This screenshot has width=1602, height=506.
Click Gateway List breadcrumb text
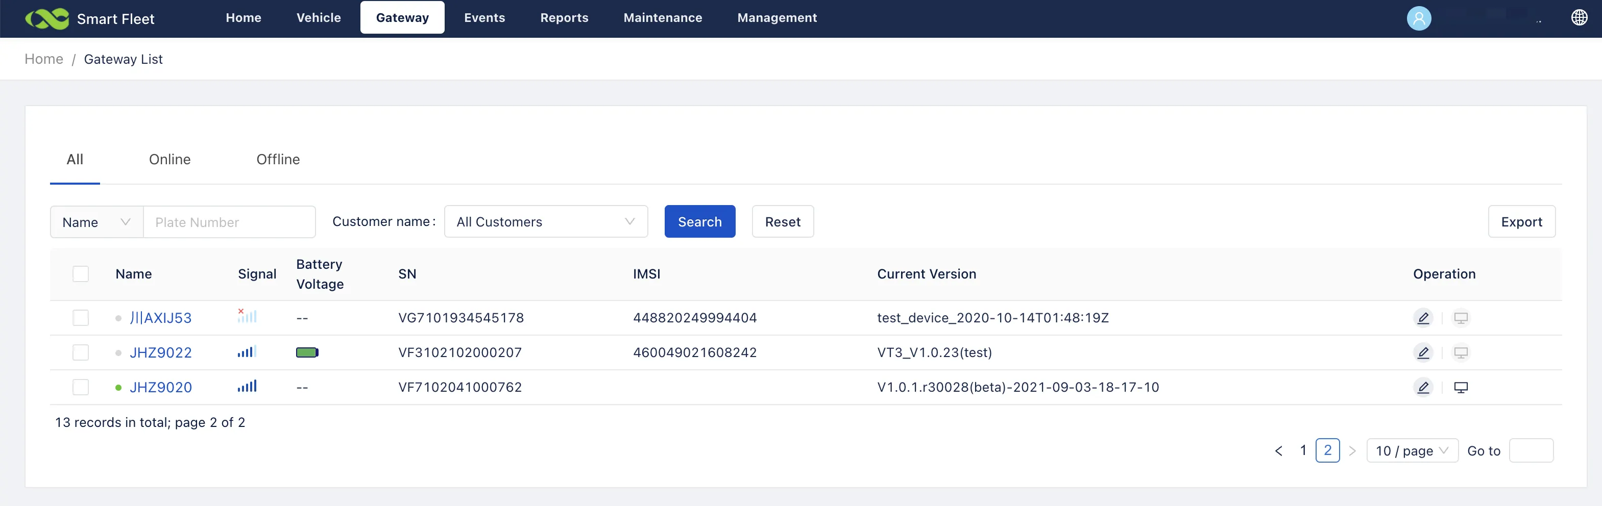tap(123, 59)
